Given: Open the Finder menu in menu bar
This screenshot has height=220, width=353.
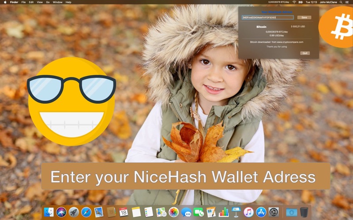Looking at the screenshot, I should pos(14,2).
